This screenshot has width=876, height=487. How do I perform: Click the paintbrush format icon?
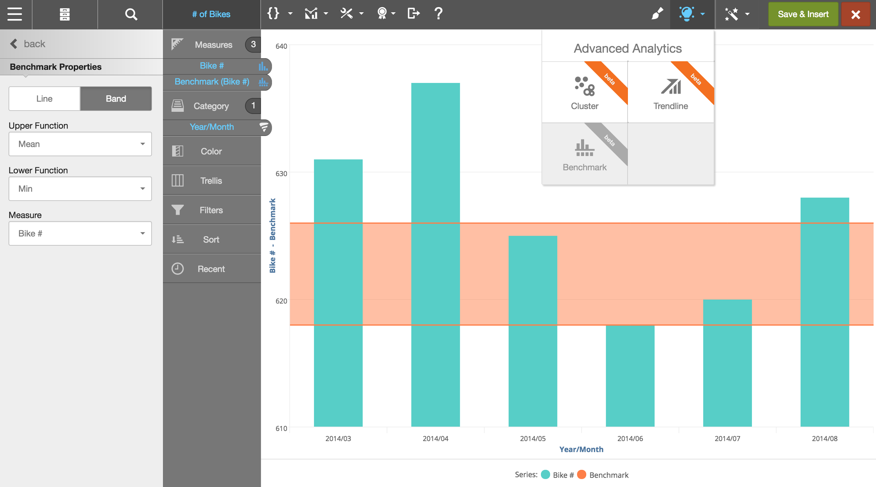pos(657,14)
